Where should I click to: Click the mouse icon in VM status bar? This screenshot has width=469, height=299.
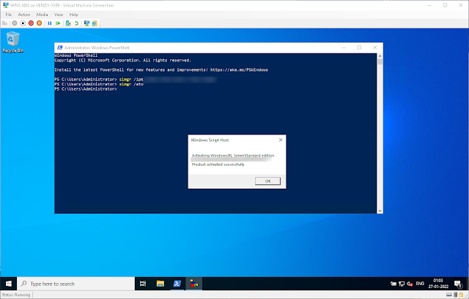click(x=455, y=295)
